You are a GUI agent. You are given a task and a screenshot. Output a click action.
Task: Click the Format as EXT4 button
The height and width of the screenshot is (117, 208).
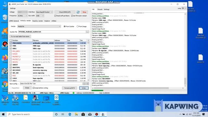(x=70, y=88)
